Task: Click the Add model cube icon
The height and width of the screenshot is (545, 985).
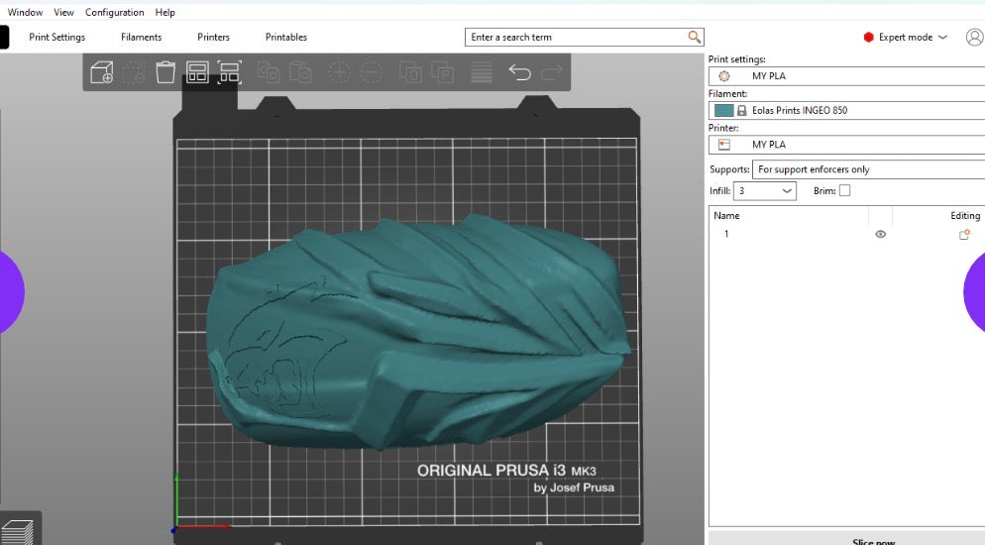Action: point(102,72)
